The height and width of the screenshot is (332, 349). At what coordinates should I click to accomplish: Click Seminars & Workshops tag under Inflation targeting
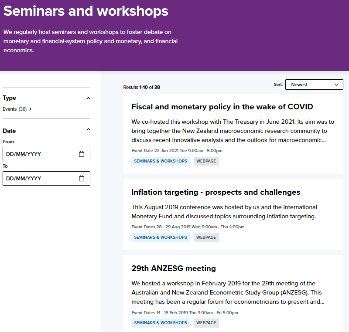click(x=161, y=237)
